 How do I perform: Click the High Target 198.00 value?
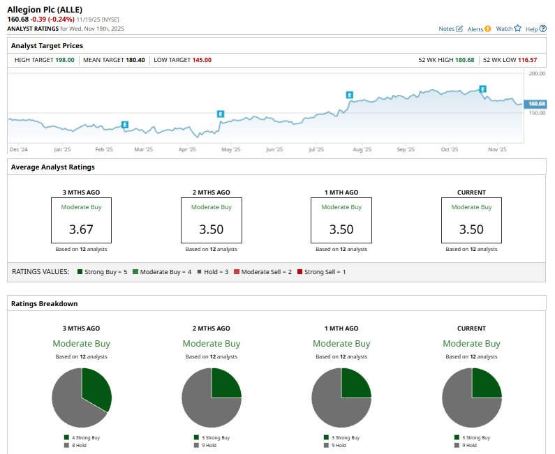(x=64, y=60)
